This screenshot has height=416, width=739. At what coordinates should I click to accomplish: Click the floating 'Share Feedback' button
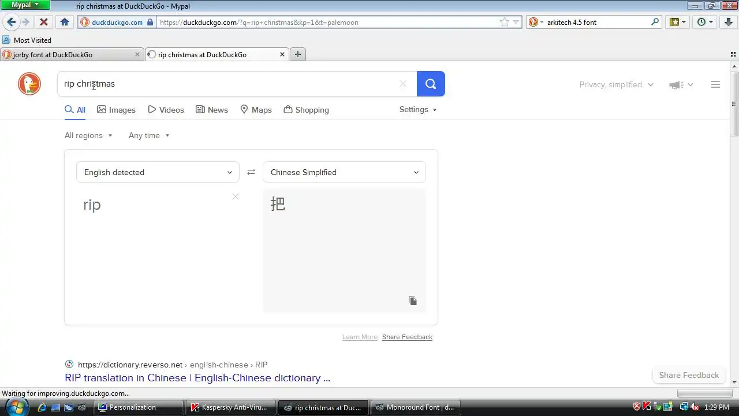pos(689,375)
